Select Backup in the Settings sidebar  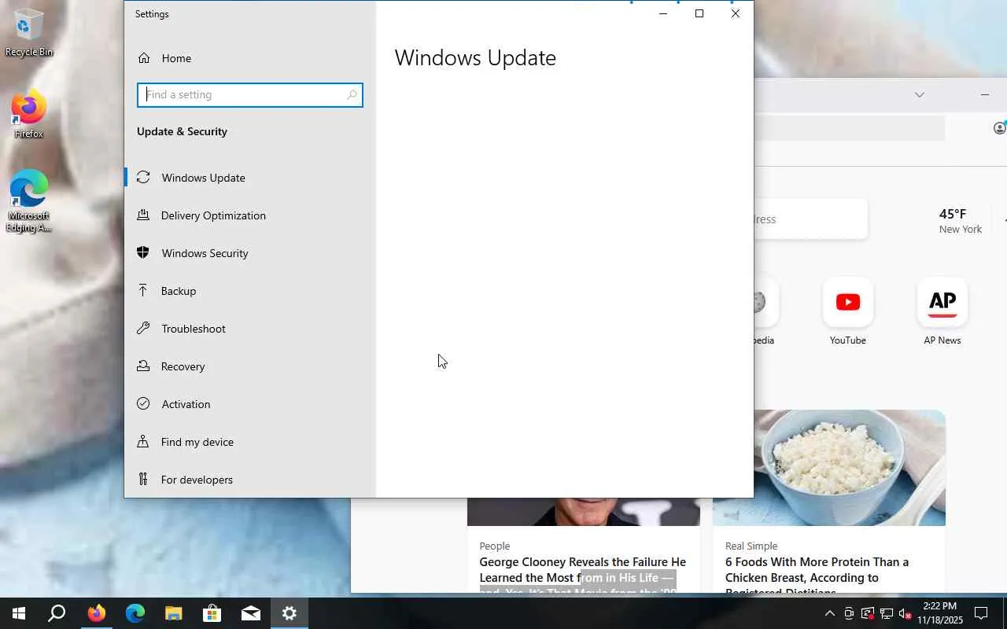[250, 291]
